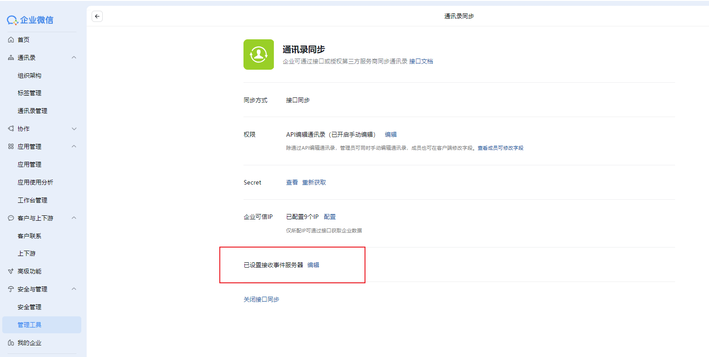Click the home icon in sidebar
This screenshot has height=357, width=709.
[x=11, y=40]
